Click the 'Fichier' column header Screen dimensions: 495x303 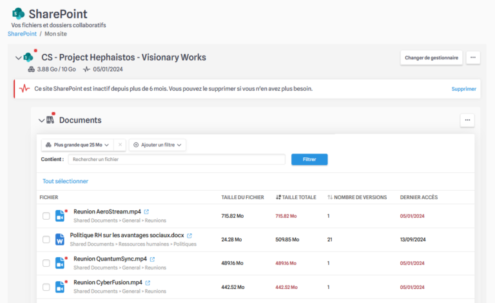(48, 197)
